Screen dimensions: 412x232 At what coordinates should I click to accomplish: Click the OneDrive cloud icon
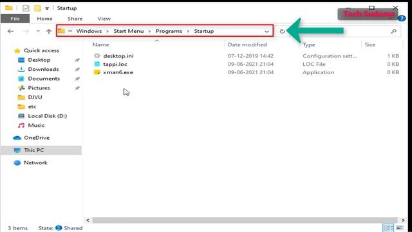pos(17,138)
